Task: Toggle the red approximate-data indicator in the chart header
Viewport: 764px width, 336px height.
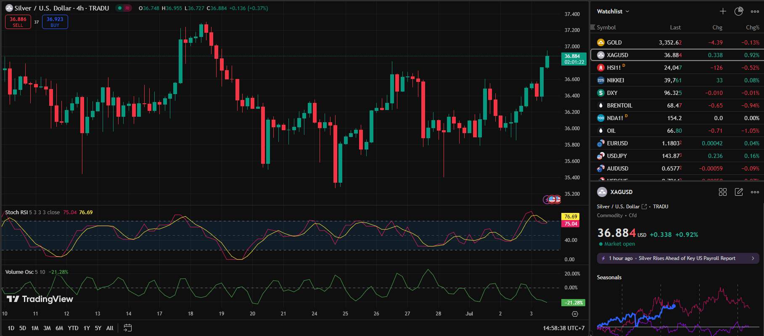Action: [x=127, y=8]
